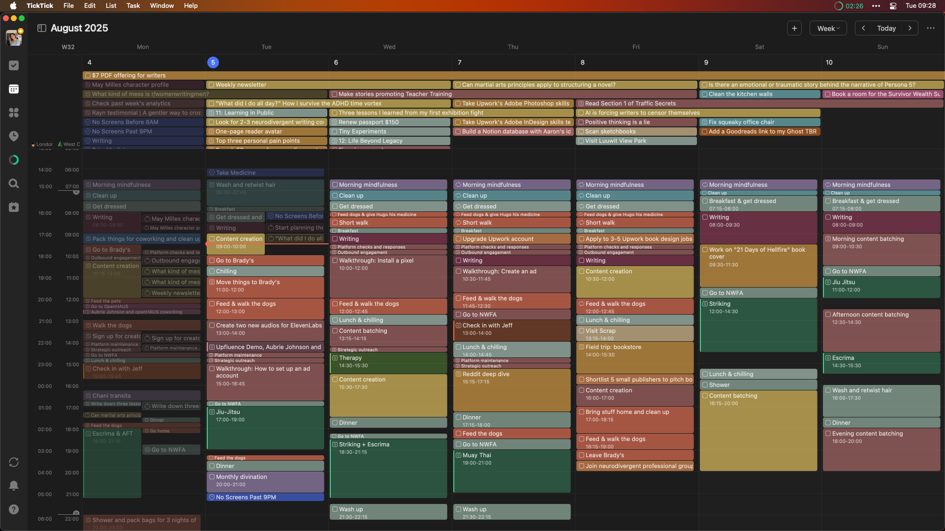Click the user profile avatar
945x531 pixels.
pos(13,38)
